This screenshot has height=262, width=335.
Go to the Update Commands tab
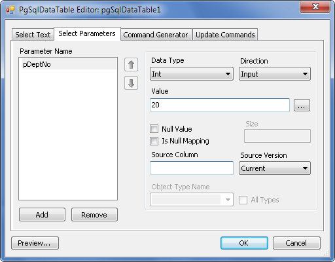tap(225, 35)
